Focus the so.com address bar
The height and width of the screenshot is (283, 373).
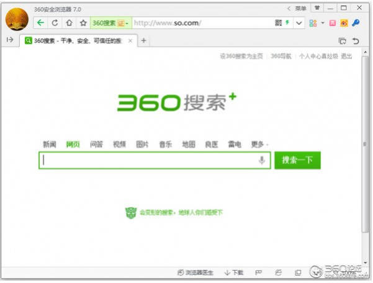pos(202,23)
